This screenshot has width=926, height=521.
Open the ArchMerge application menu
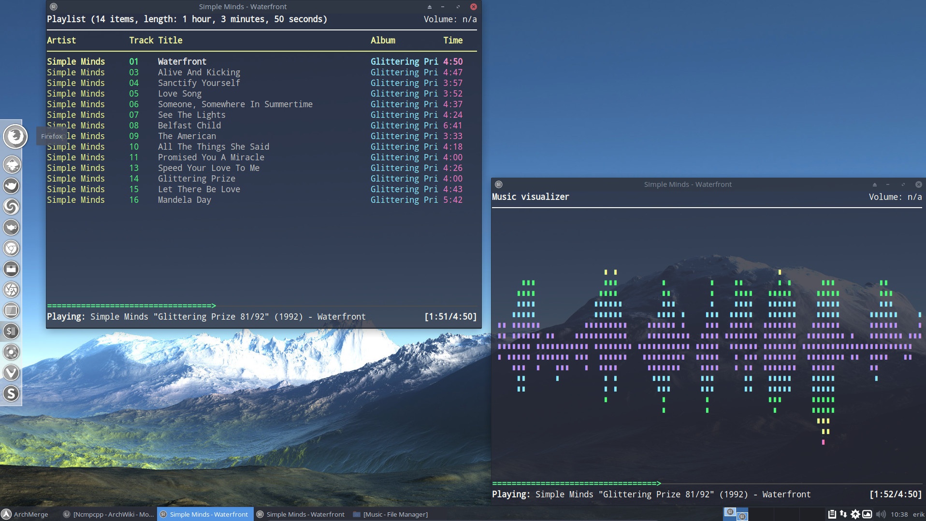25,514
